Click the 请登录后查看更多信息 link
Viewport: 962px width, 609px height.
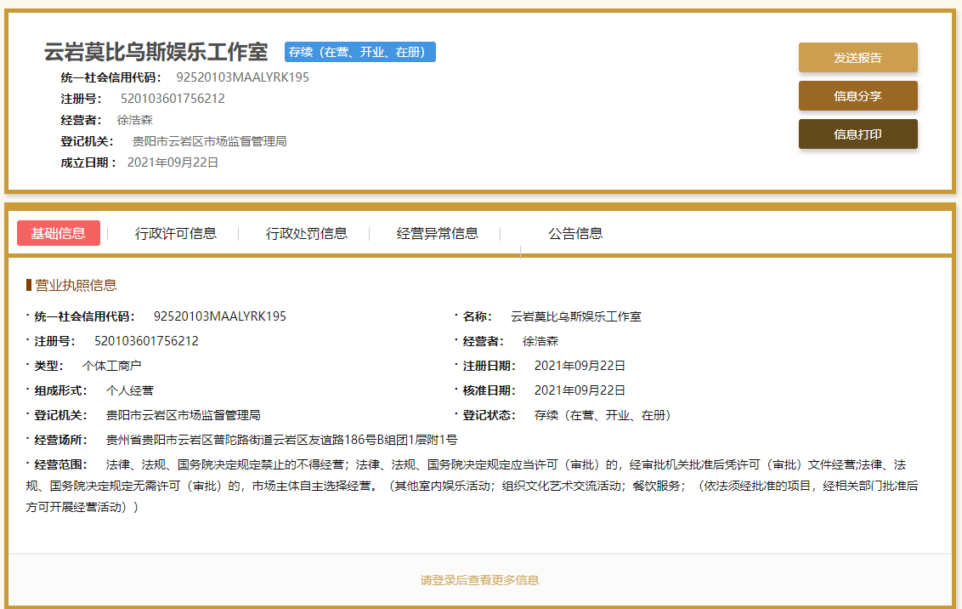[x=480, y=580]
